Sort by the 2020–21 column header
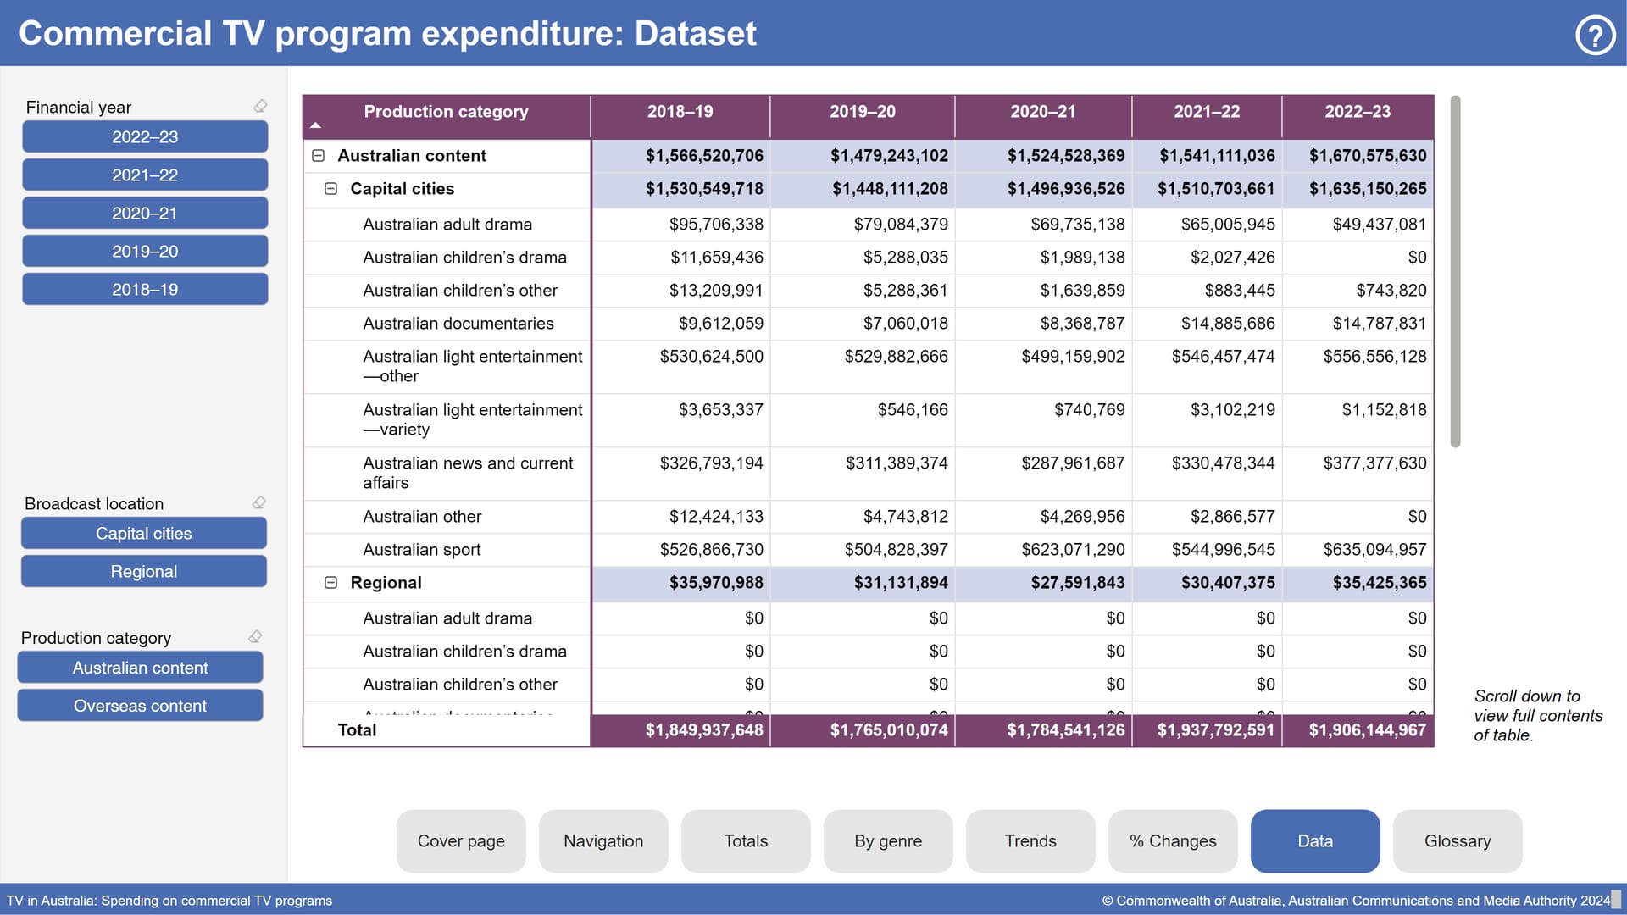The height and width of the screenshot is (915, 1627). pos(1042,112)
